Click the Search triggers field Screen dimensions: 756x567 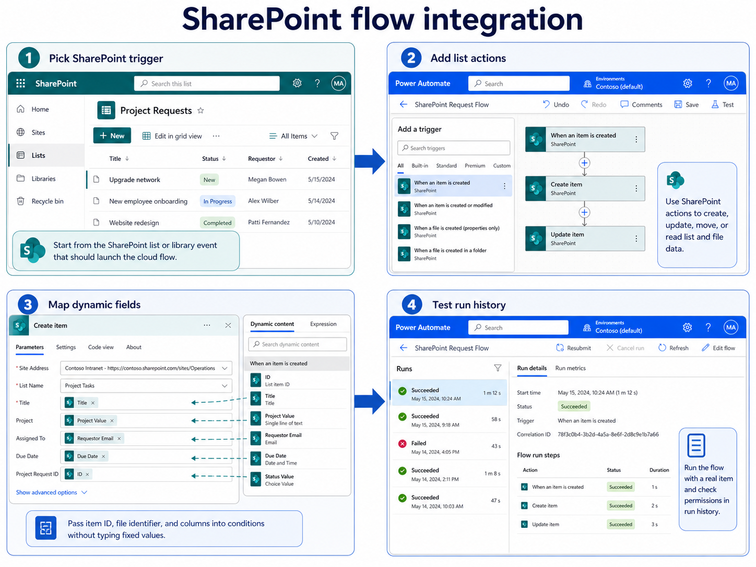tap(454, 148)
